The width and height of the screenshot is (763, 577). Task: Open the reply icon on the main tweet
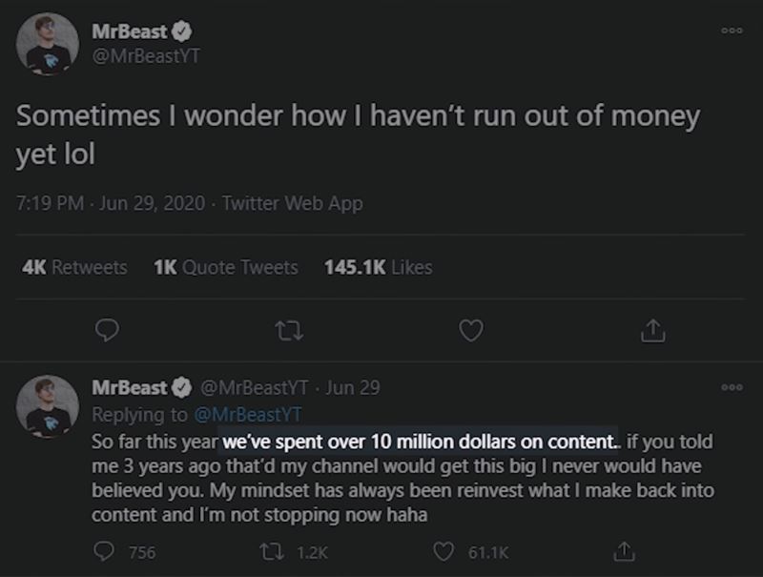click(108, 330)
